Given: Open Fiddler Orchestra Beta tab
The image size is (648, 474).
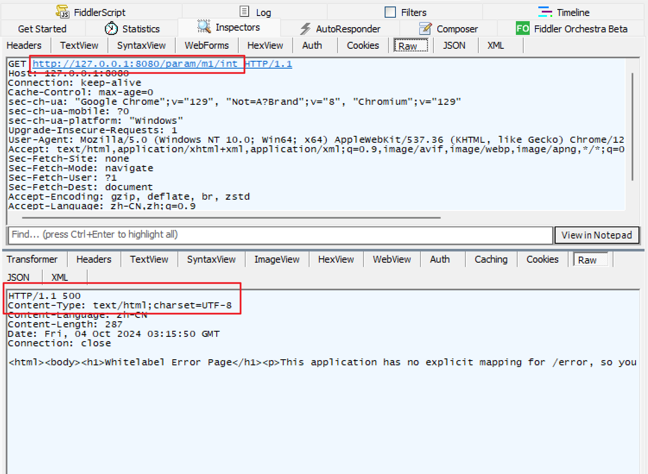Looking at the screenshot, I should pyautogui.click(x=581, y=29).
